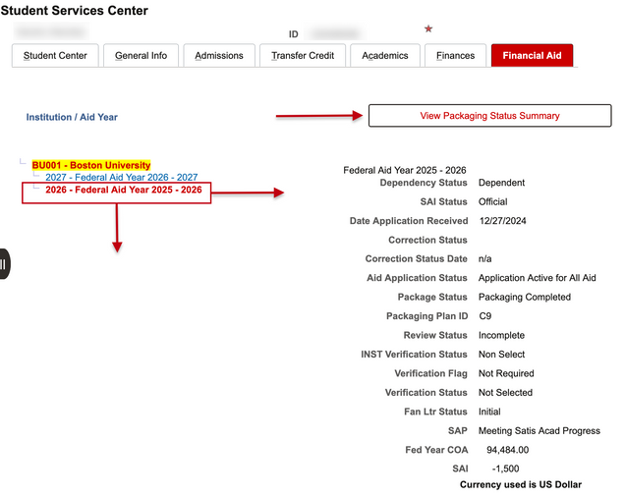The height and width of the screenshot is (497, 625).
Task: Click the Currency used is US Dollar note
Action: pos(521,484)
